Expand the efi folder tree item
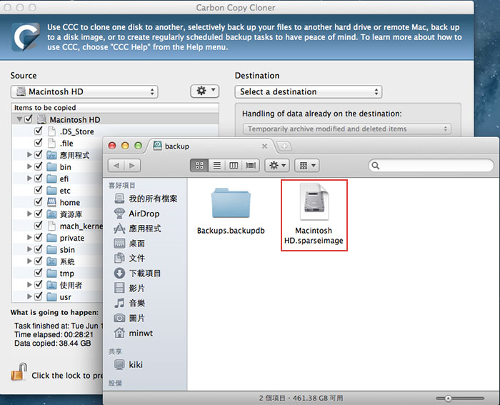 click(29, 179)
